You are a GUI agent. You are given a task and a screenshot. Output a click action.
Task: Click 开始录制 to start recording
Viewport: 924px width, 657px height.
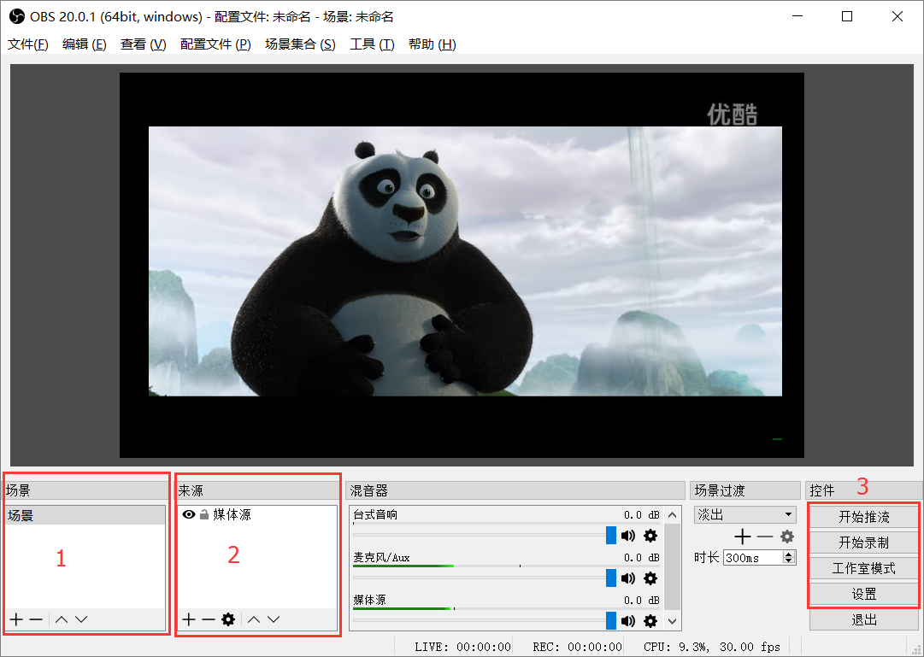coord(864,543)
